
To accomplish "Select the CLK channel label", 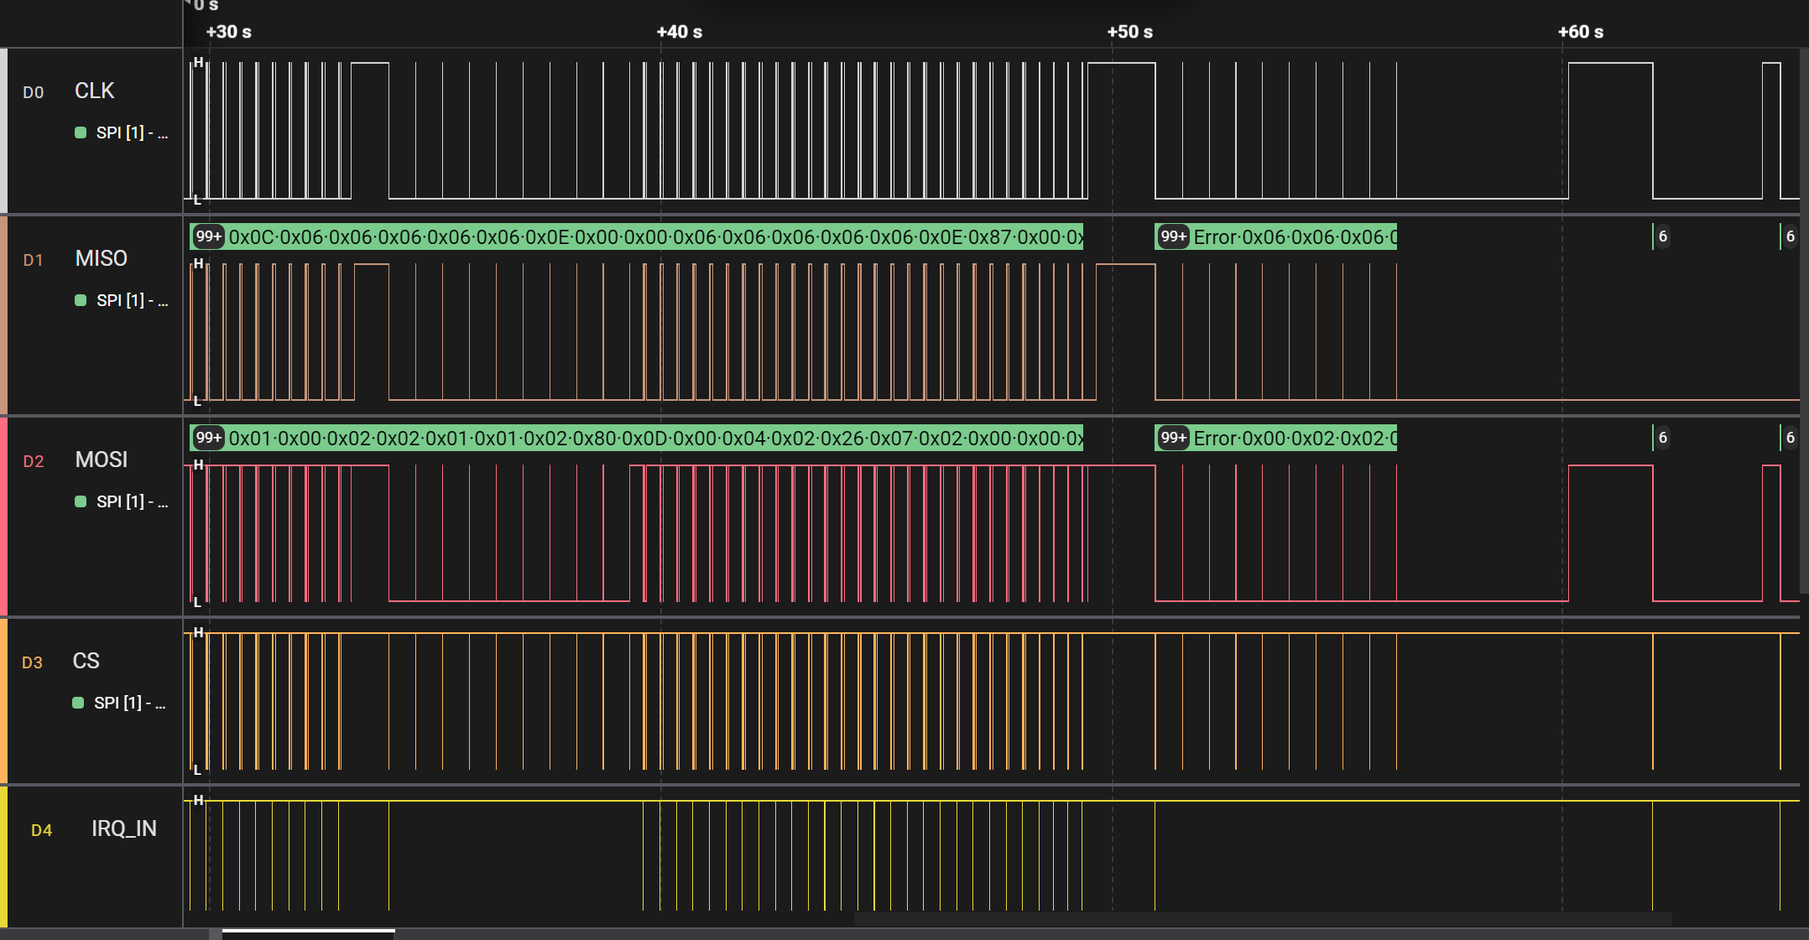I will (x=94, y=91).
